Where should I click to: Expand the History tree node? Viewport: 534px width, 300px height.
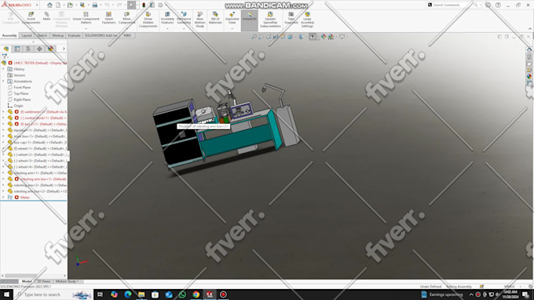pos(3,69)
